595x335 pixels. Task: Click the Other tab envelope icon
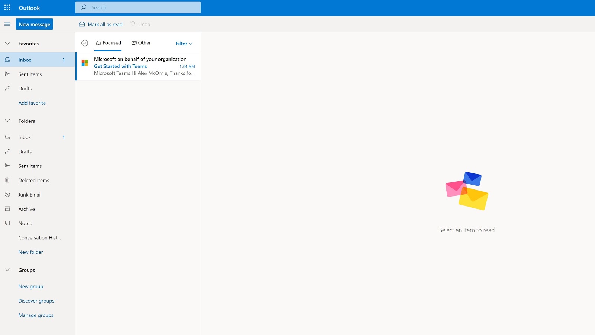[x=134, y=43]
